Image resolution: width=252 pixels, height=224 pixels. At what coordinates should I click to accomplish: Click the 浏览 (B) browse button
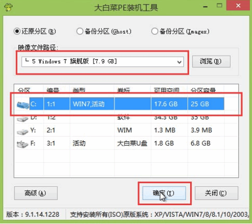(x=211, y=61)
